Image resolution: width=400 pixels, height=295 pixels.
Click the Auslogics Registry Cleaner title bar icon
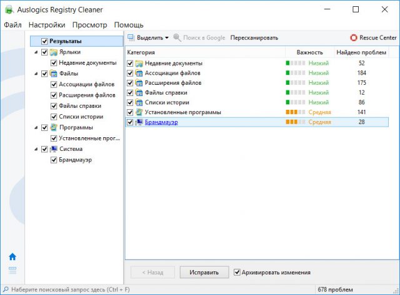tap(9, 9)
